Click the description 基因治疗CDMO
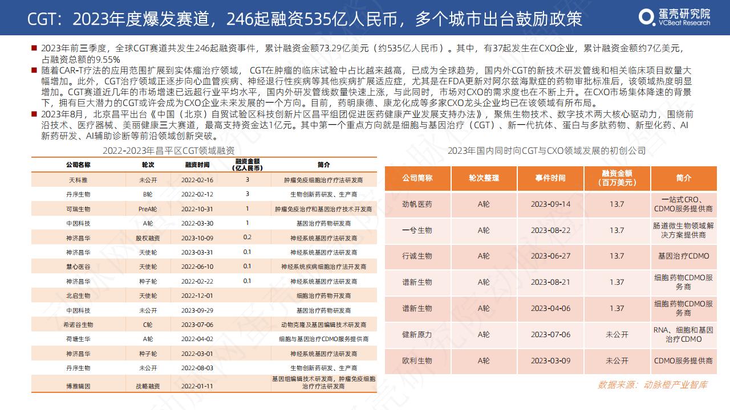730x410 pixels. [683, 256]
